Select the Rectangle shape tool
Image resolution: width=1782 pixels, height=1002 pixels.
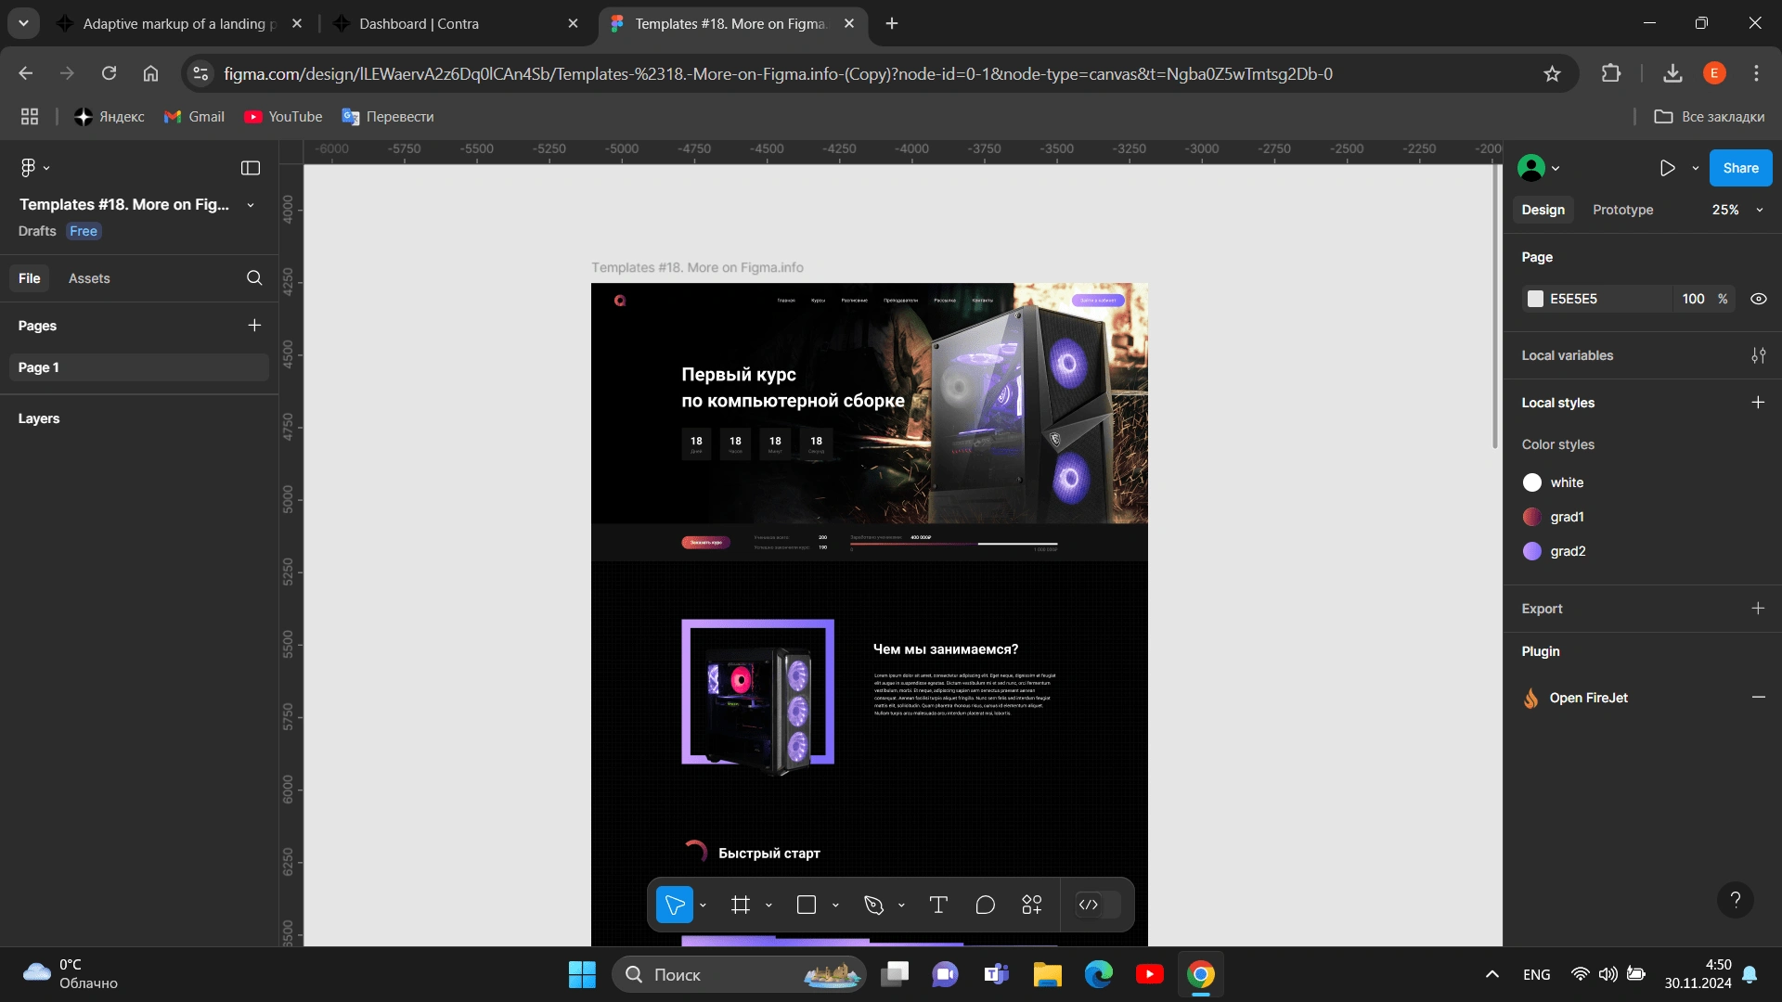[806, 905]
